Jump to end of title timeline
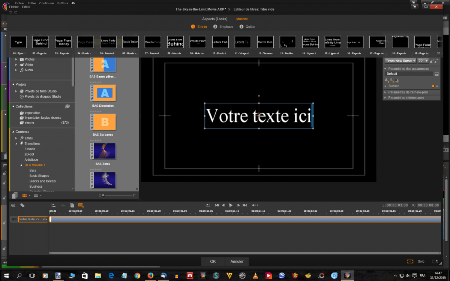450x281 pixels. 245,205
